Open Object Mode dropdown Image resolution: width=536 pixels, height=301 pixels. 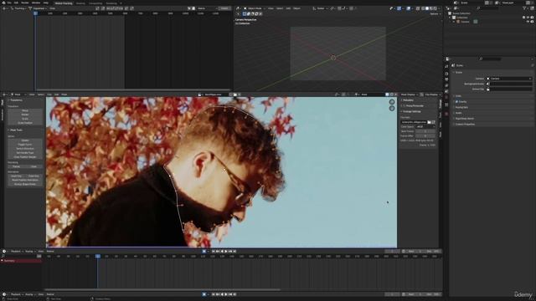[x=254, y=8]
